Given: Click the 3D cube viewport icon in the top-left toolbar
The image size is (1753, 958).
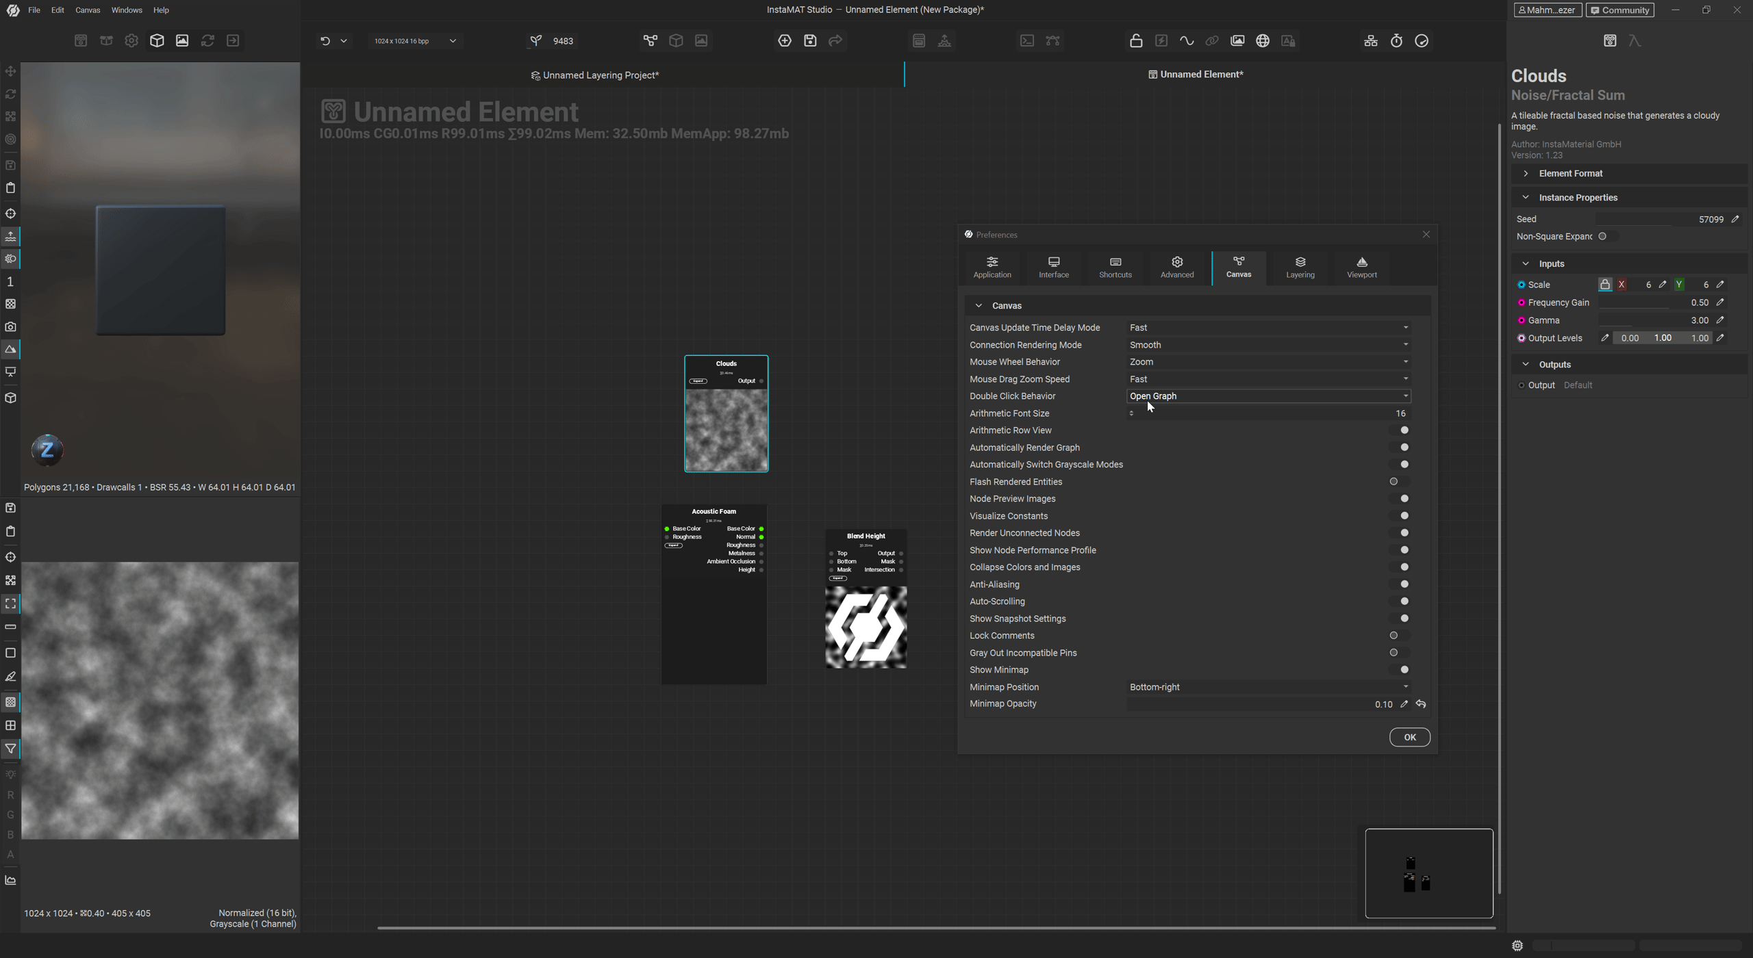Looking at the screenshot, I should [x=157, y=41].
